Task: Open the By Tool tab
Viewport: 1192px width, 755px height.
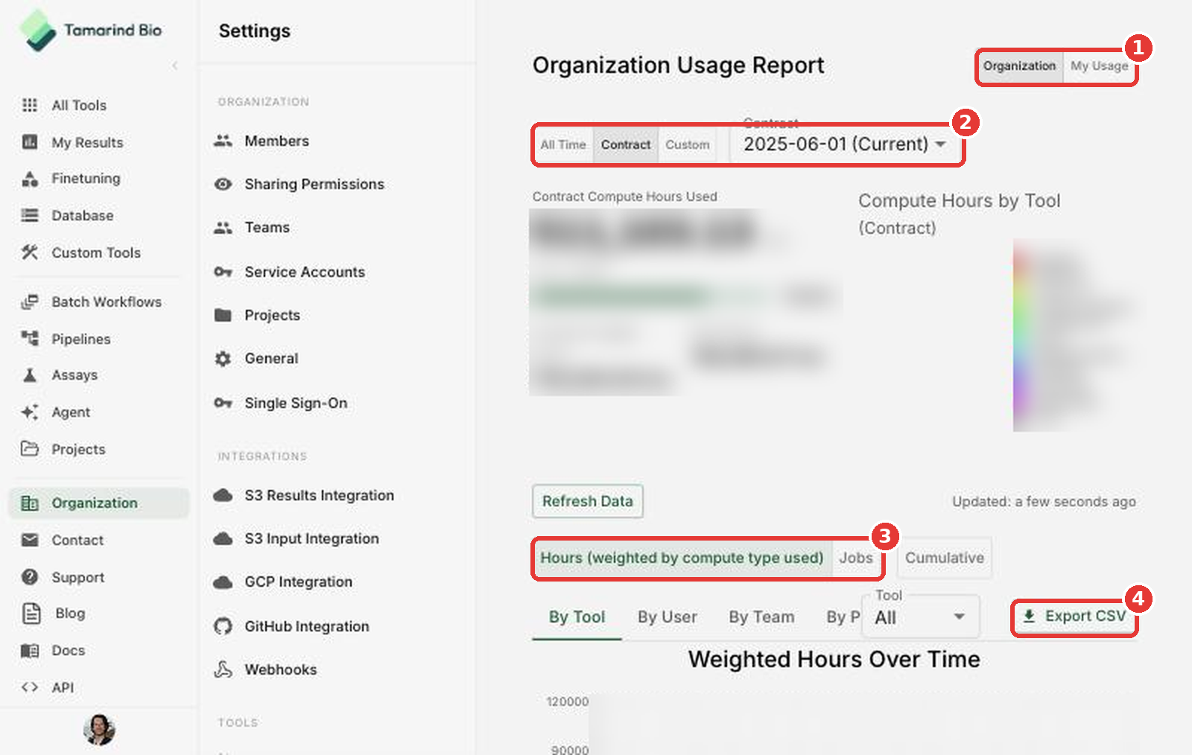Action: click(577, 617)
